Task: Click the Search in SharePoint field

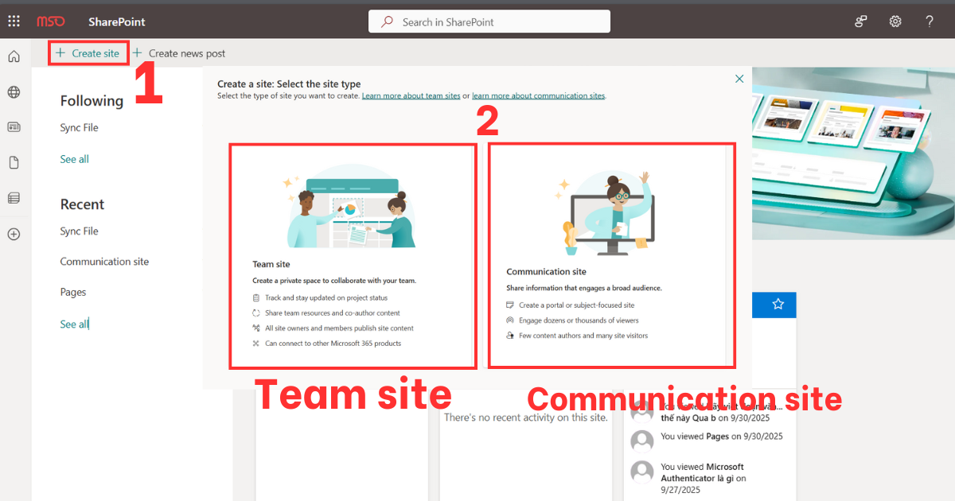Action: 489,21
